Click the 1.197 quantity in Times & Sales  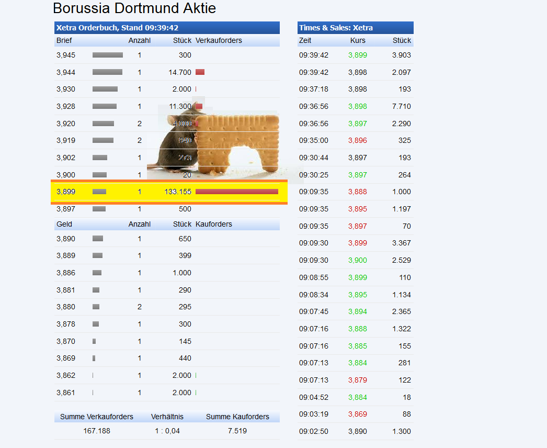click(x=402, y=209)
